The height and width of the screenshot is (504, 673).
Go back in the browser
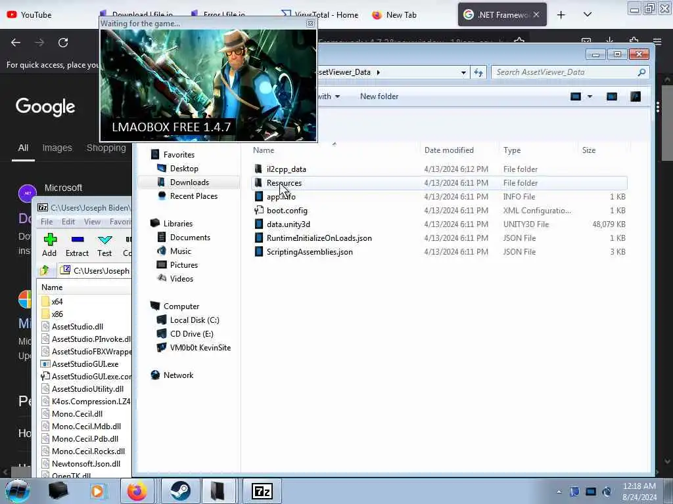point(16,43)
